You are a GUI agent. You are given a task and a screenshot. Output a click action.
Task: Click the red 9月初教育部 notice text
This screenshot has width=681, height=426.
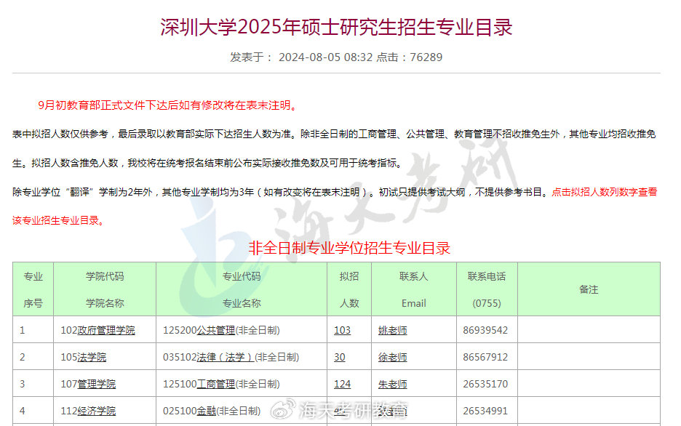(167, 105)
